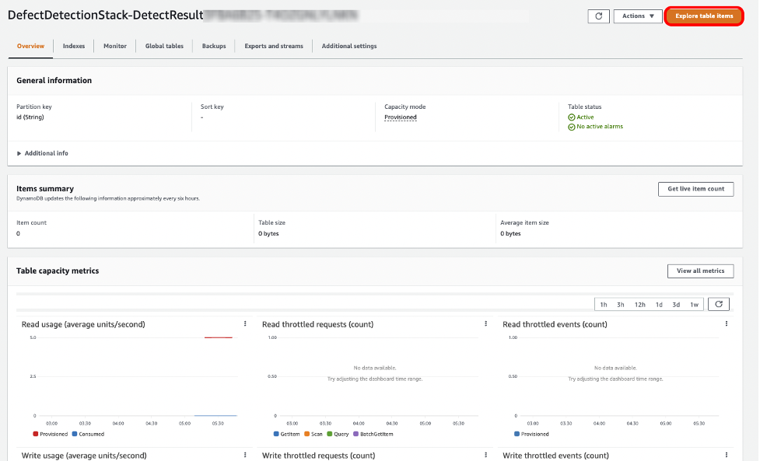This screenshot has width=760, height=461.
Task: Open the Monitor tab
Action: coord(115,46)
